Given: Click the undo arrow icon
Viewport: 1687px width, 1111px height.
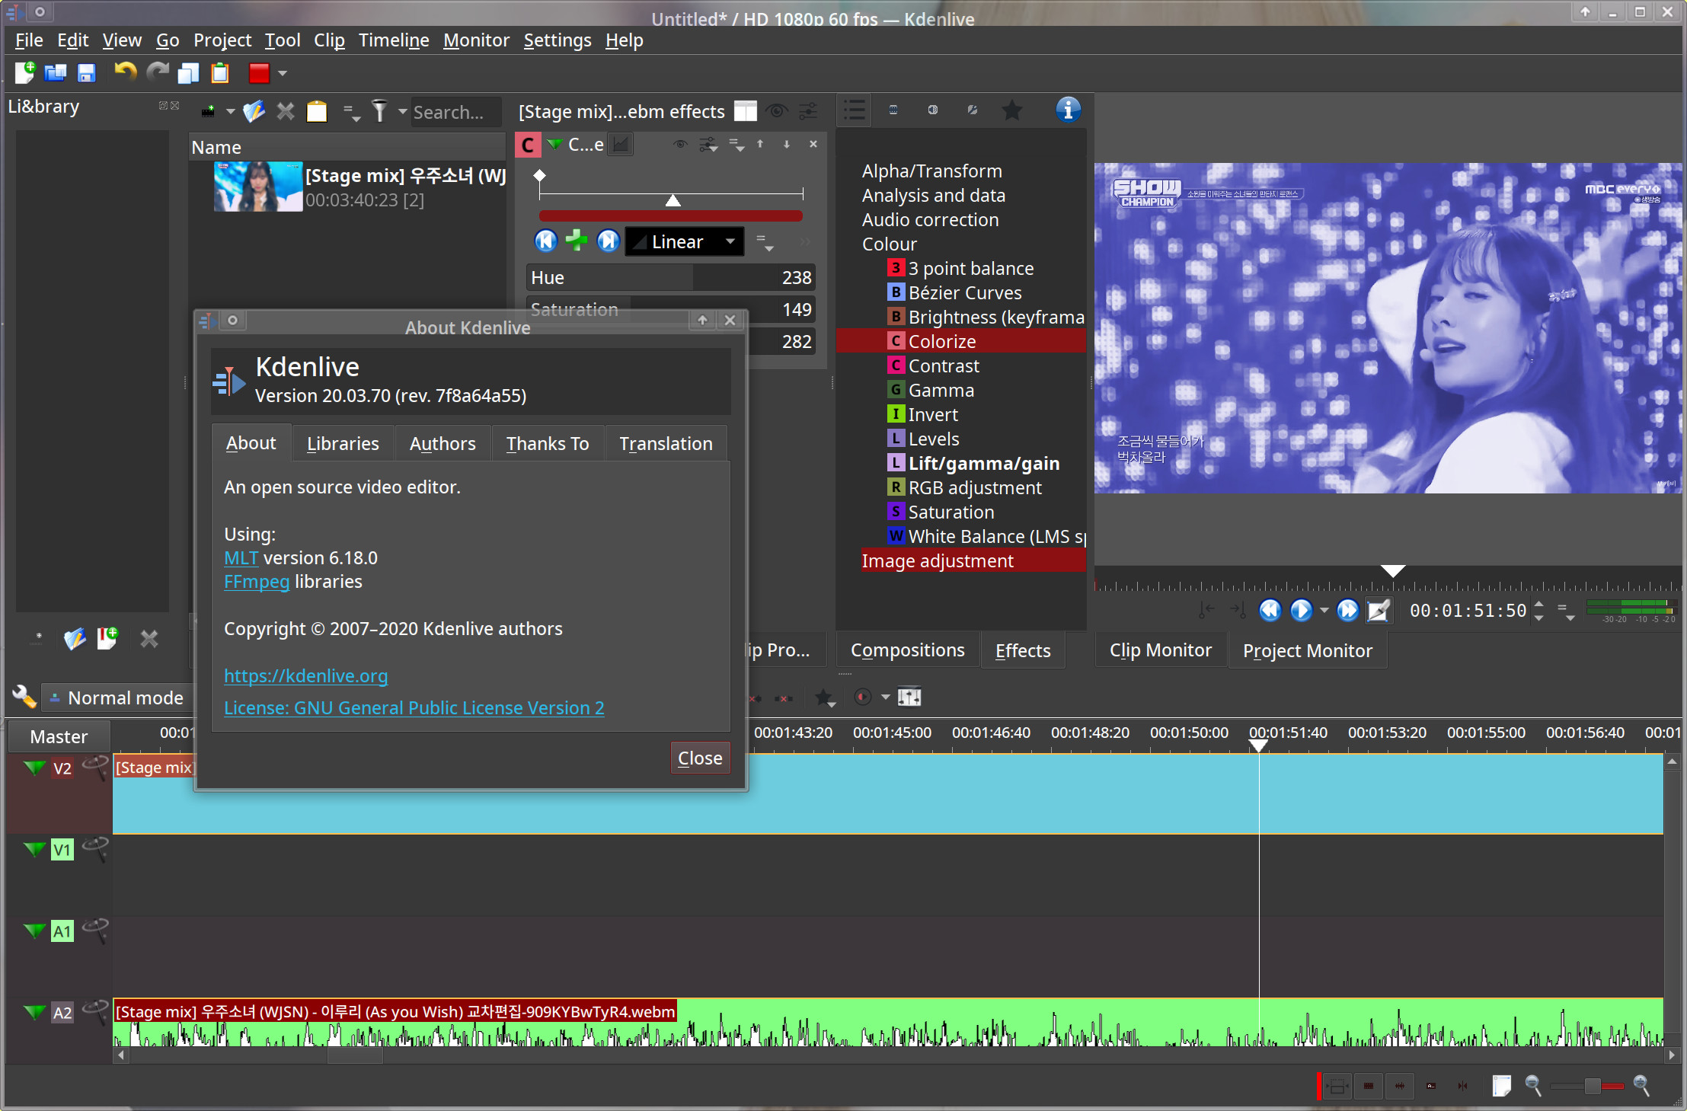Looking at the screenshot, I should [x=125, y=72].
